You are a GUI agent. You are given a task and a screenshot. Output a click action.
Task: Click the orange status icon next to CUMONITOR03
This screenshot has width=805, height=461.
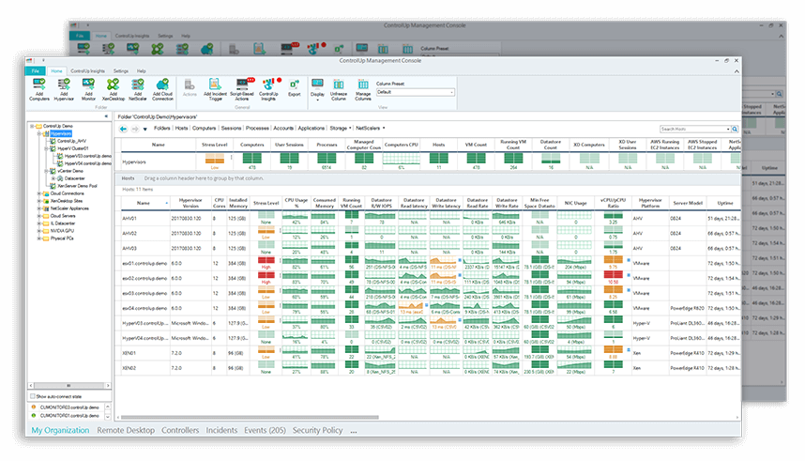click(34, 407)
